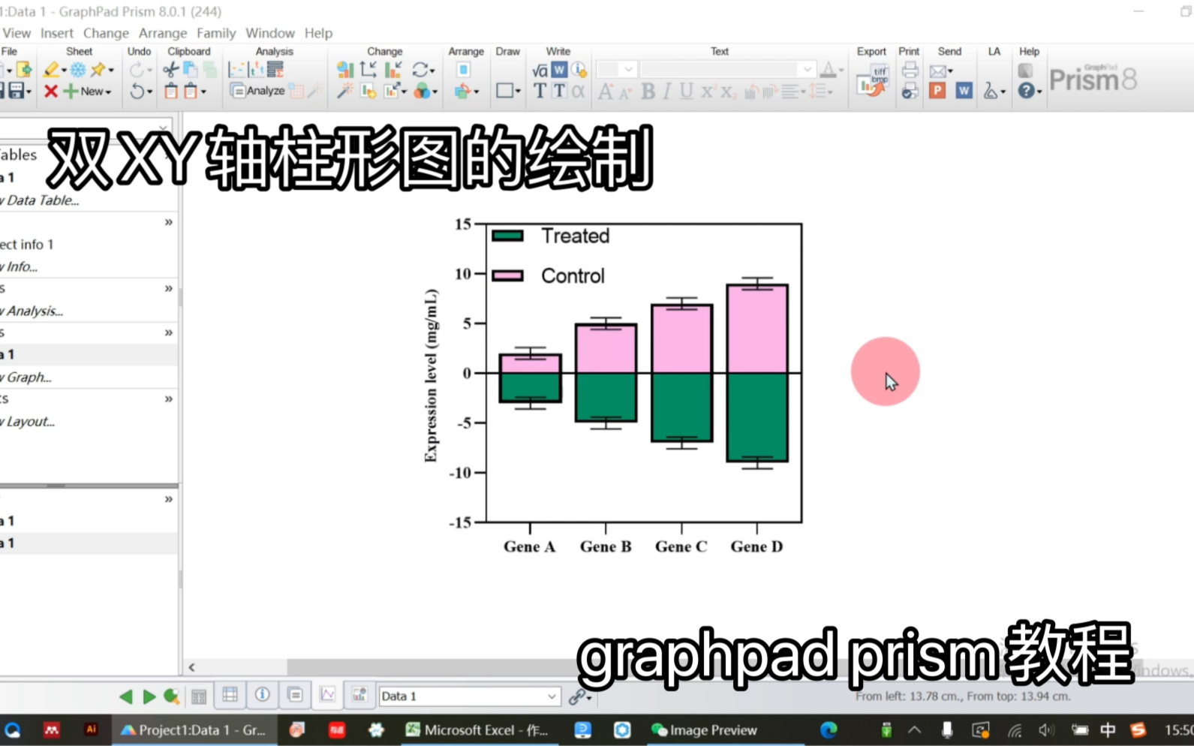Click the change graph type icon
Screen dimensions: 1194x746
345,70
